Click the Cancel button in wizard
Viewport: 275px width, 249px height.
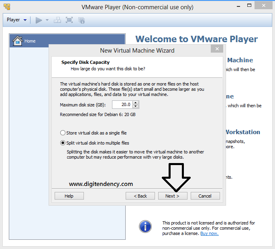coord(205,196)
